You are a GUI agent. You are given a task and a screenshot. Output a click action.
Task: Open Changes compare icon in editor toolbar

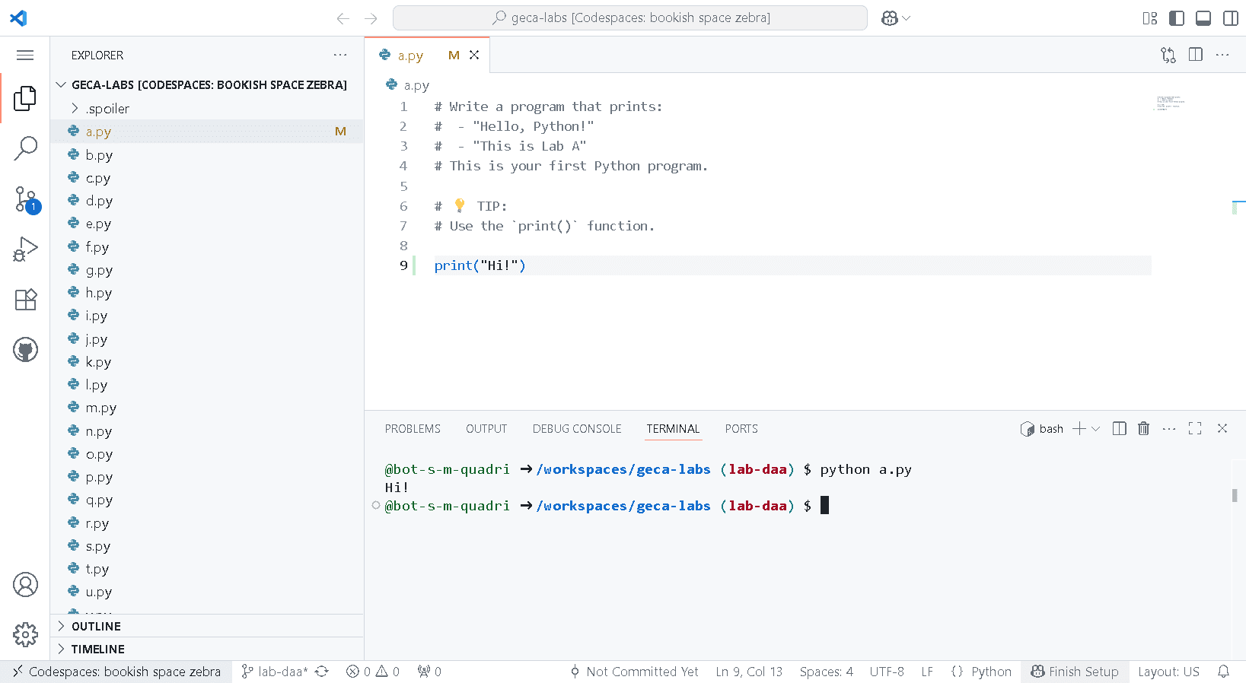1168,55
